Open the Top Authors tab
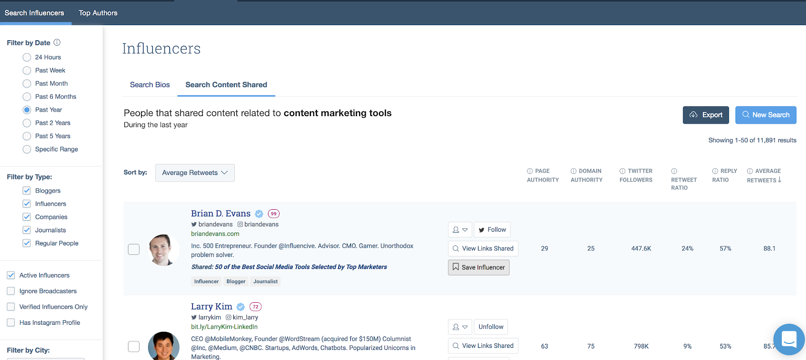Viewport: 806px width, 360px height. (98, 13)
